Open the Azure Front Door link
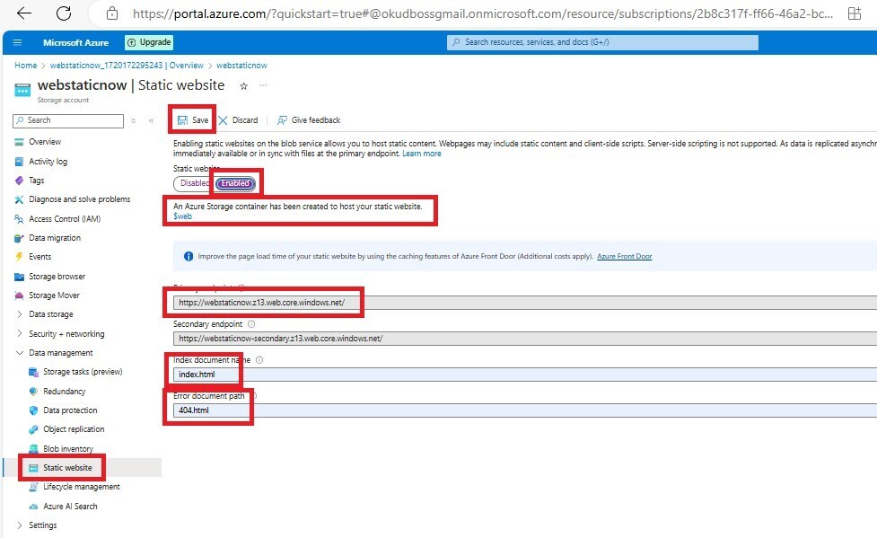 pos(624,256)
